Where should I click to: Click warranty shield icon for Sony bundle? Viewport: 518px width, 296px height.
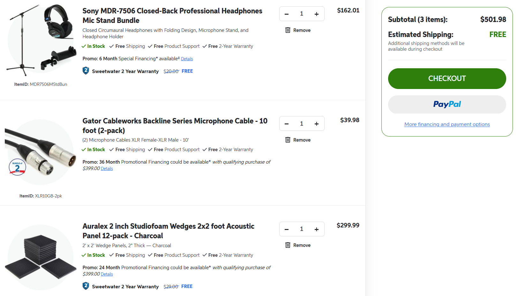click(x=86, y=71)
